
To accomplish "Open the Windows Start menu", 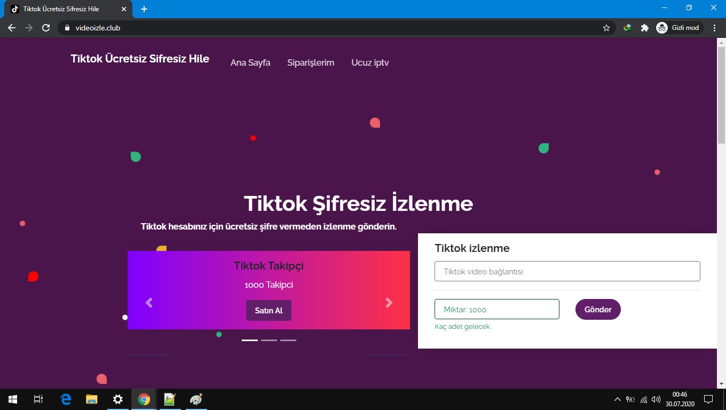I will click(x=13, y=399).
